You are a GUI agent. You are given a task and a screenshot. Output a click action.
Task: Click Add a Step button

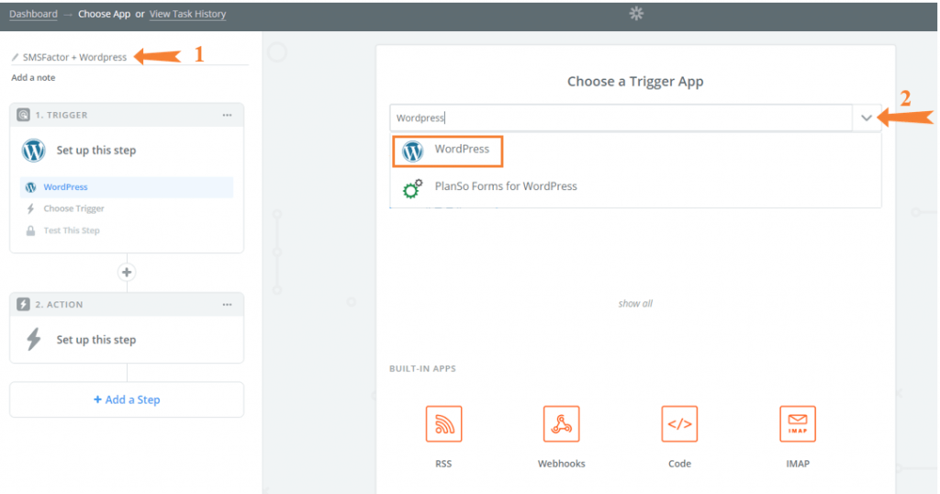127,399
